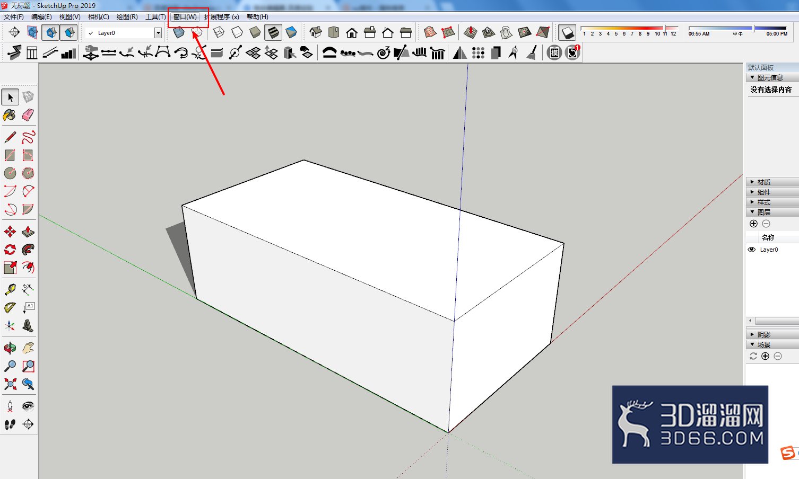799x479 pixels.
Task: Select the Tape Measure tool
Action: pyautogui.click(x=10, y=289)
